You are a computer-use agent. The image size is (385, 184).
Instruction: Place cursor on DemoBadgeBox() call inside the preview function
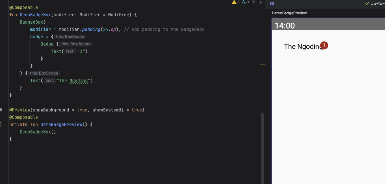pos(37,132)
